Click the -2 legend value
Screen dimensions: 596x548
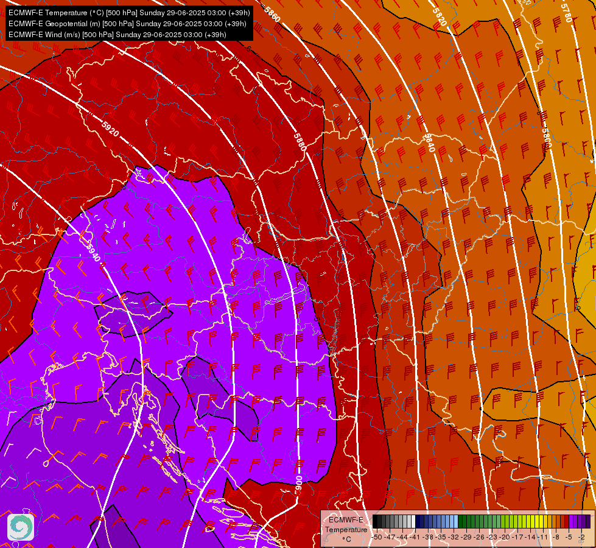point(581,537)
